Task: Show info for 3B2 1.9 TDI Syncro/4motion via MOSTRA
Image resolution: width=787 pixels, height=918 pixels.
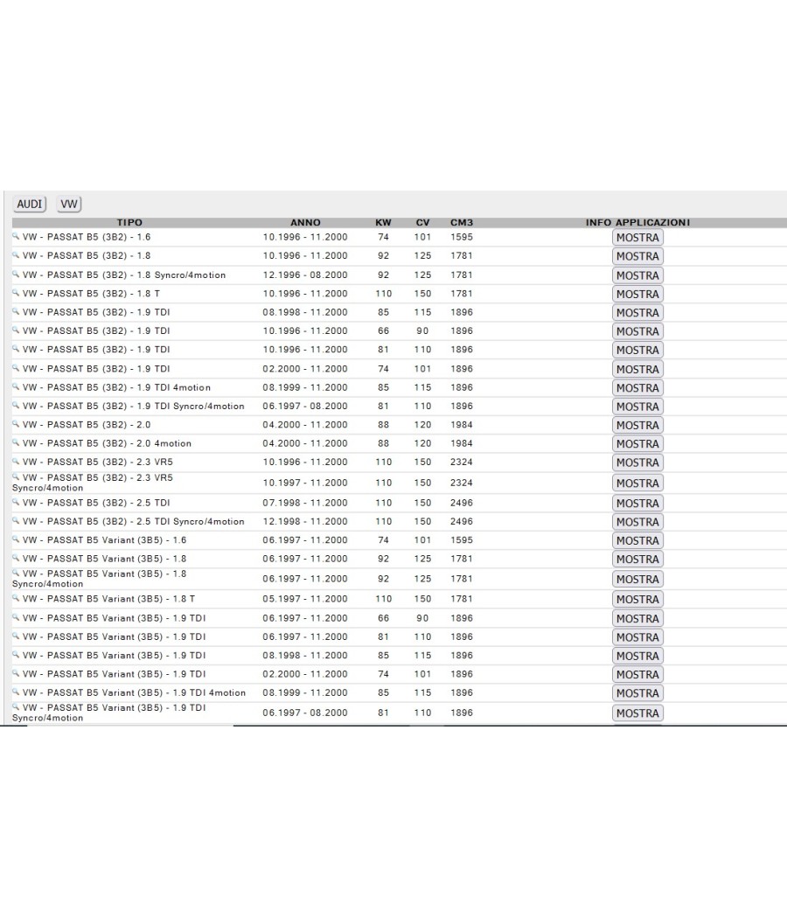Action: tap(637, 407)
